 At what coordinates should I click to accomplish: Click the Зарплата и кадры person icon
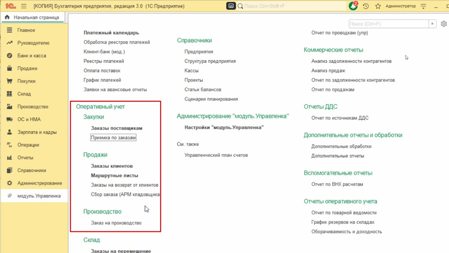[x=9, y=132]
